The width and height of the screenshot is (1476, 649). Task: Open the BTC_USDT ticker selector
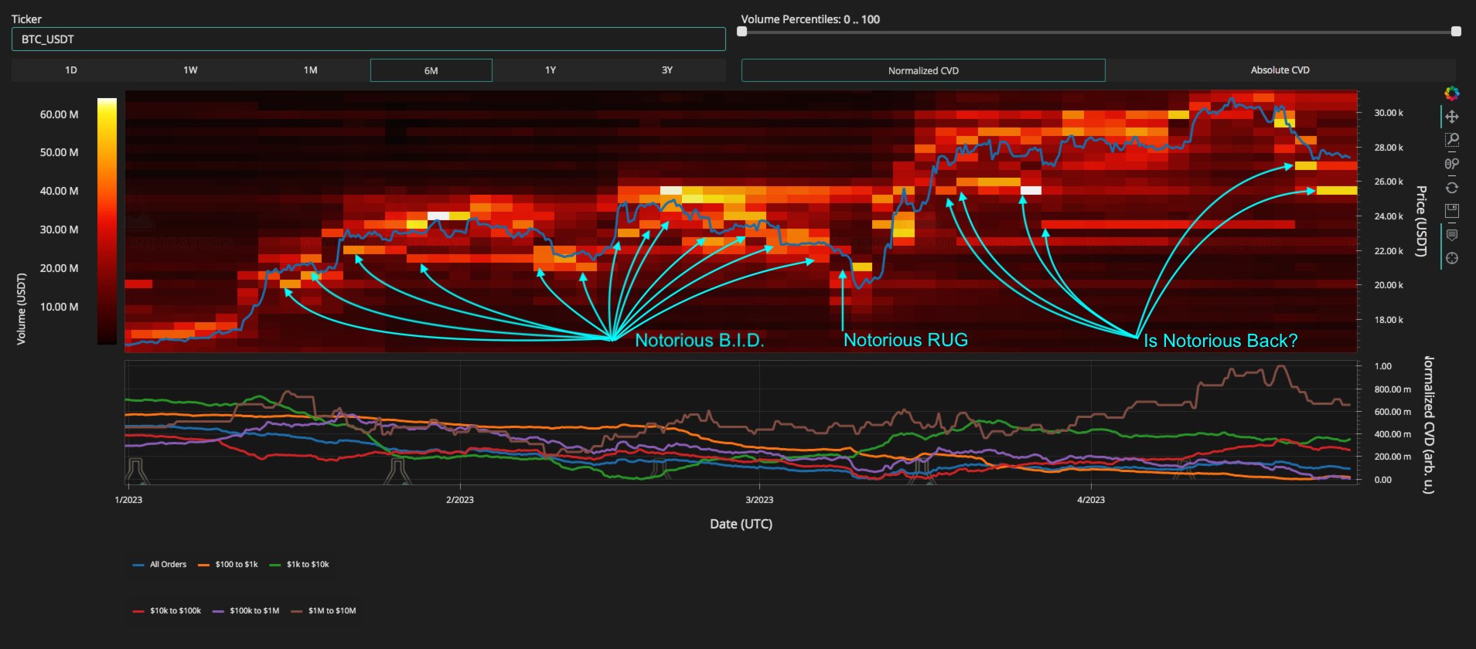(x=368, y=39)
